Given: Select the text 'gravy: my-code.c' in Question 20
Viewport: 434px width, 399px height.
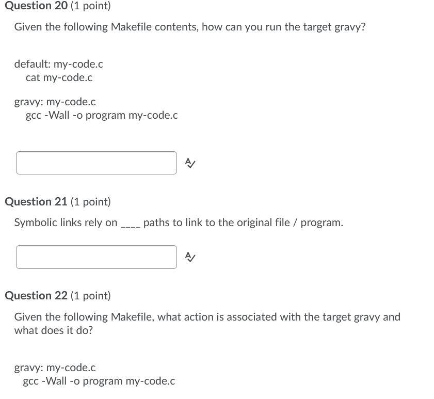Looking at the screenshot, I should pos(55,102).
